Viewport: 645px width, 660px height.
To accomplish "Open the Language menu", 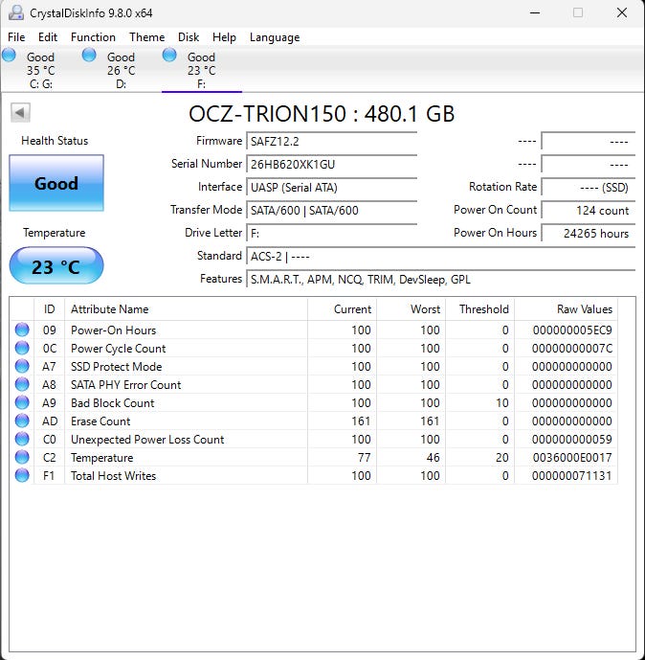I will [275, 37].
